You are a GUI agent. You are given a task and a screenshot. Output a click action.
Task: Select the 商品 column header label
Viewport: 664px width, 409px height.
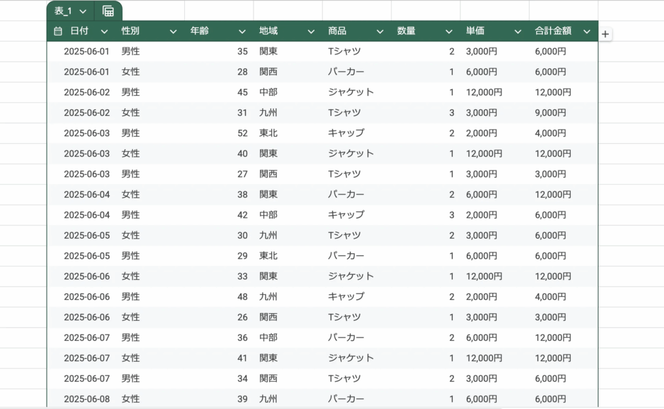(x=337, y=31)
